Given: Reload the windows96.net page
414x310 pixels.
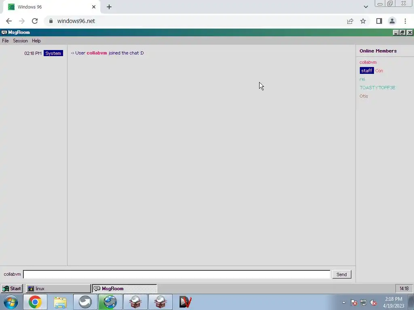Looking at the screenshot, I should pyautogui.click(x=35, y=21).
